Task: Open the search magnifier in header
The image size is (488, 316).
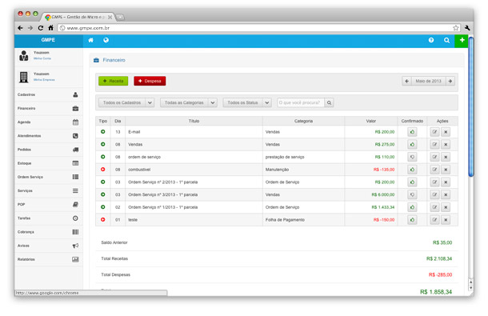Action: 446,40
